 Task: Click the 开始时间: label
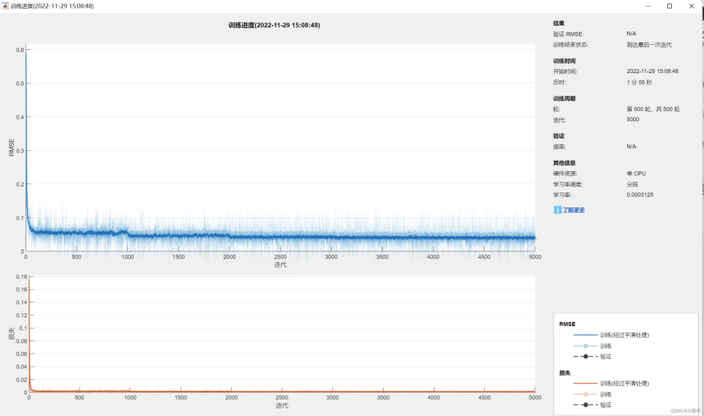pyautogui.click(x=565, y=72)
